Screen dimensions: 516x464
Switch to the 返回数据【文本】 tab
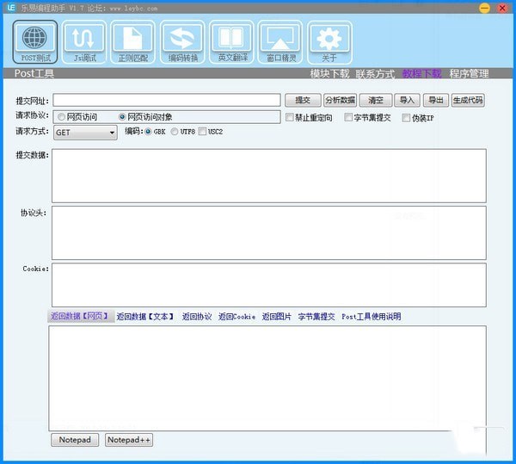click(x=145, y=317)
